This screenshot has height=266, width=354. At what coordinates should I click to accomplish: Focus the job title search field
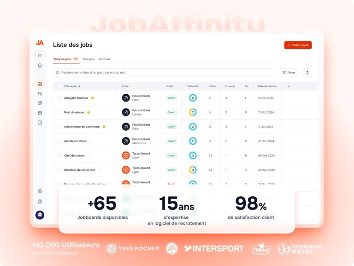(x=164, y=73)
